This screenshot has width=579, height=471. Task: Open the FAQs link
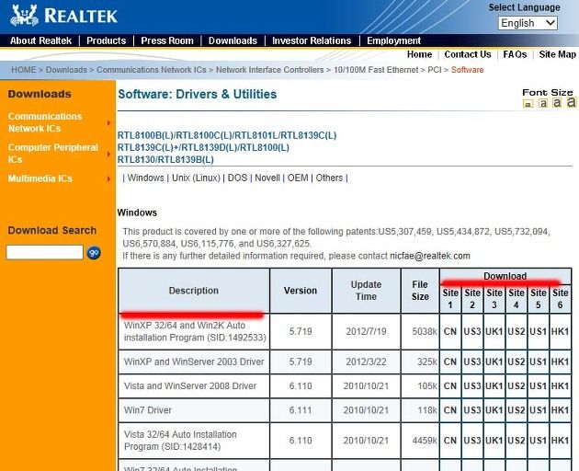pyautogui.click(x=515, y=54)
